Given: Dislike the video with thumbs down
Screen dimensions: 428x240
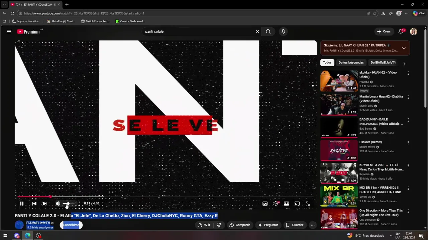Looking at the screenshot, I should click(219, 225).
